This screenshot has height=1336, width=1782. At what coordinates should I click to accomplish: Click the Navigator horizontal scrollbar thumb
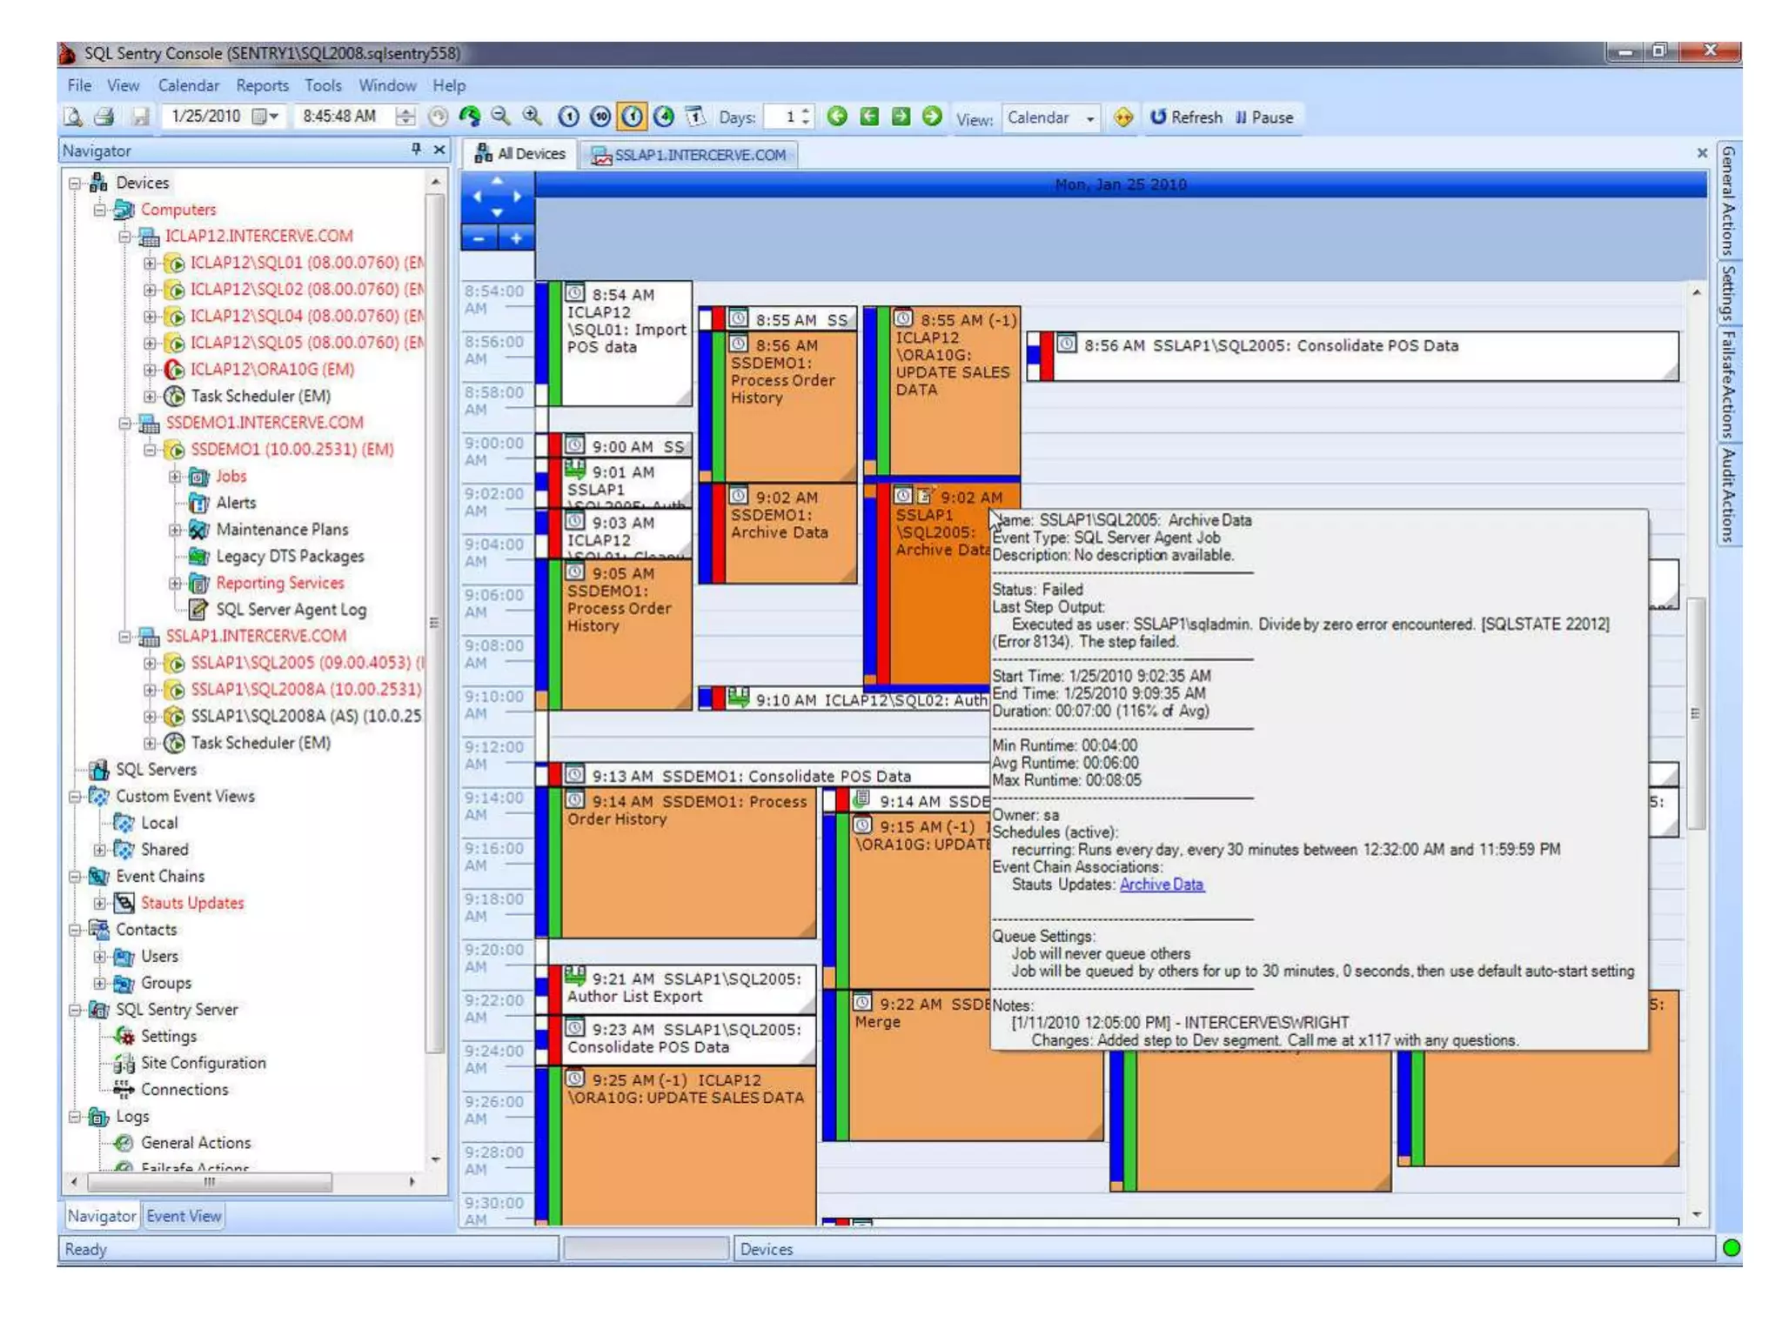pos(209,1182)
